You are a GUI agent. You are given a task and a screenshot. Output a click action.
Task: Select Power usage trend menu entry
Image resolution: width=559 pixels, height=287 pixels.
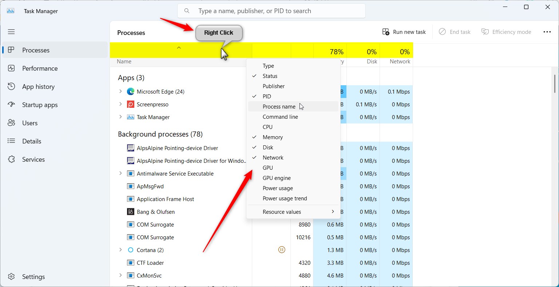tap(293, 198)
